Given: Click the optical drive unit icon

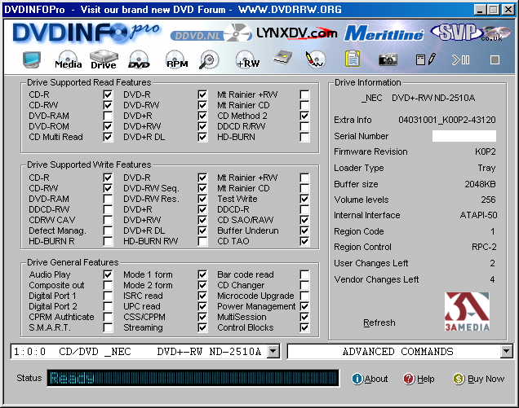Looking at the screenshot, I should [x=283, y=58].
